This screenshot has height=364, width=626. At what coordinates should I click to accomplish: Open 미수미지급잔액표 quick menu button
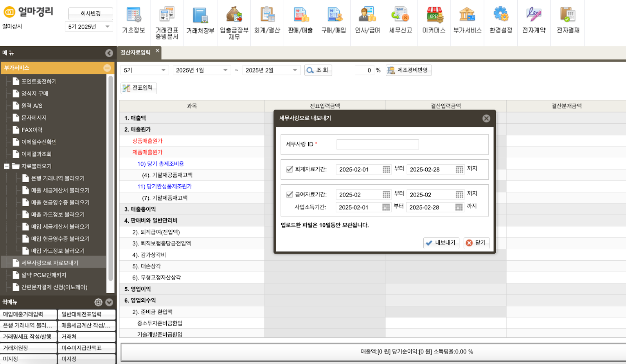point(87,348)
